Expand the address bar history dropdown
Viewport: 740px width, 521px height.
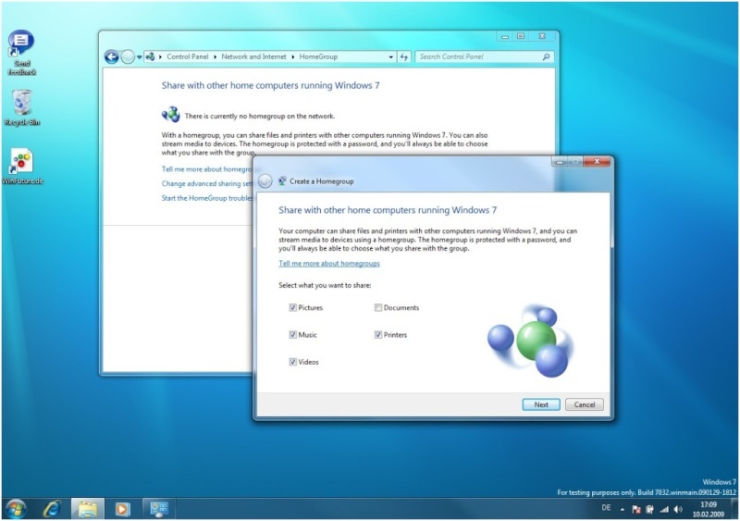pyautogui.click(x=390, y=56)
